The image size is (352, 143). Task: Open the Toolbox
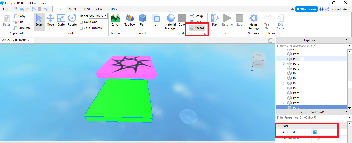130,20
